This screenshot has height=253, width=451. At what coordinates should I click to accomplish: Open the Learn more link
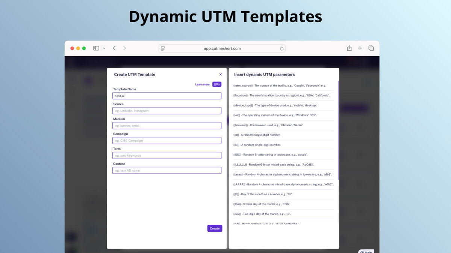[x=203, y=84]
